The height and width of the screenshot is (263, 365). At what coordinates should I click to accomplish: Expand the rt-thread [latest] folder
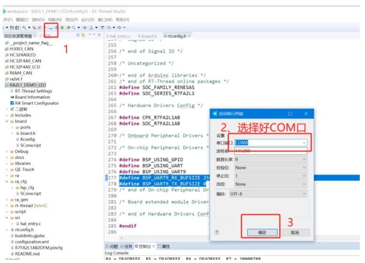point(7,206)
